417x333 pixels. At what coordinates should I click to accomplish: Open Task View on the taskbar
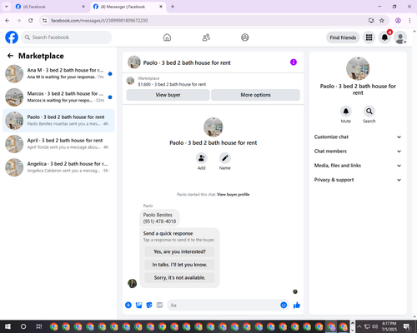(38, 326)
